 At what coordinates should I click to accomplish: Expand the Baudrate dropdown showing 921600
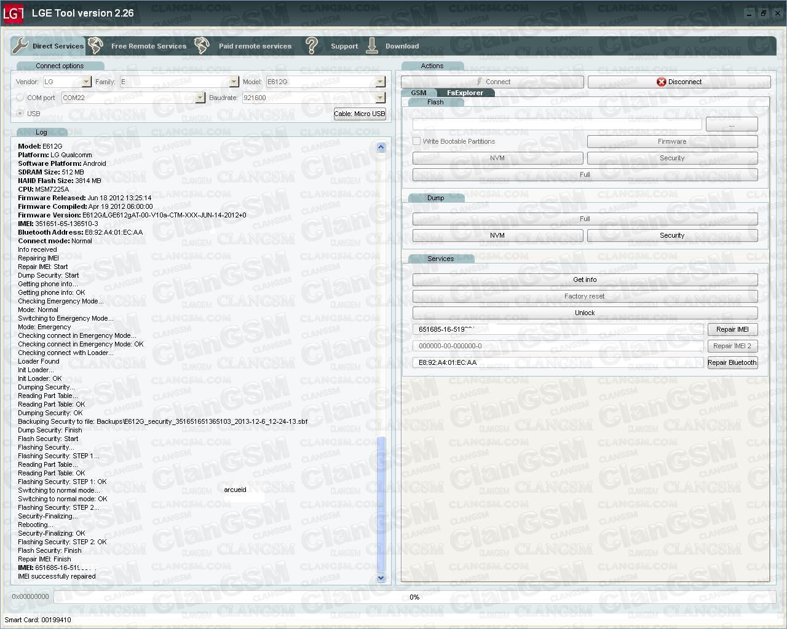tap(380, 98)
